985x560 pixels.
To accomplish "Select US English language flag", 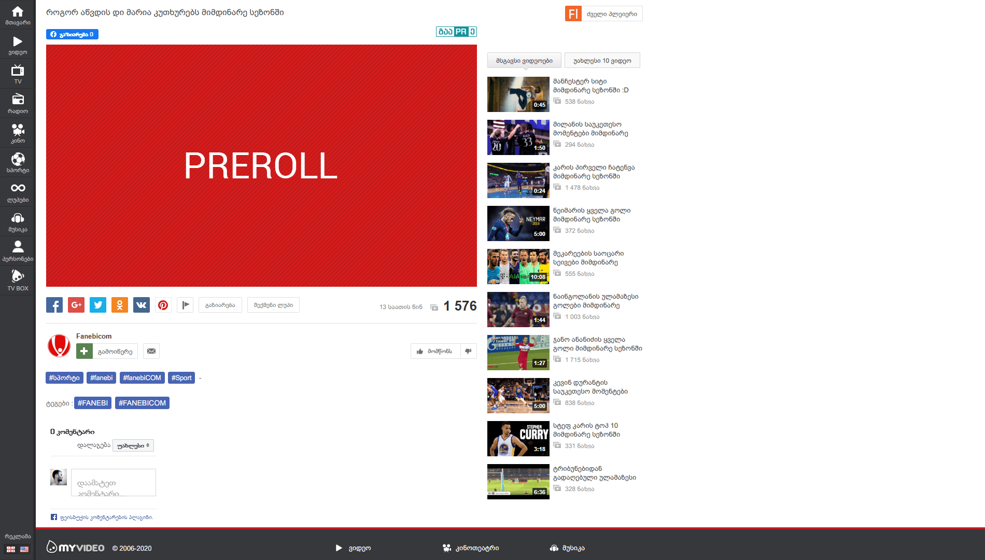I will tap(24, 549).
